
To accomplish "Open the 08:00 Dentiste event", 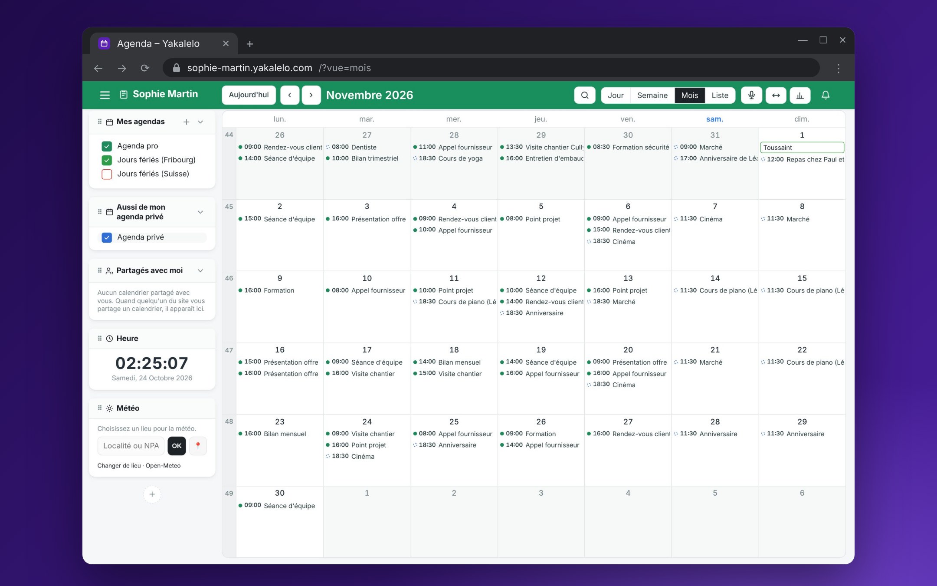I will click(x=367, y=147).
